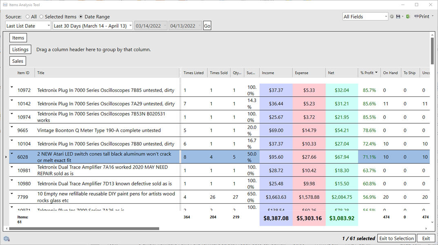Select the '10 Empty new refillable' paint pens title
438x245 pixels.
click(106, 197)
